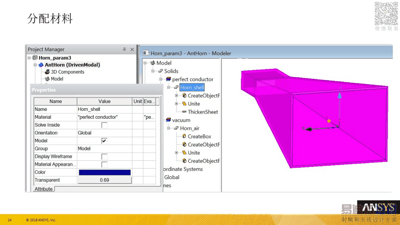Select the Global coordinate system item
400x225 pixels.
point(172,177)
